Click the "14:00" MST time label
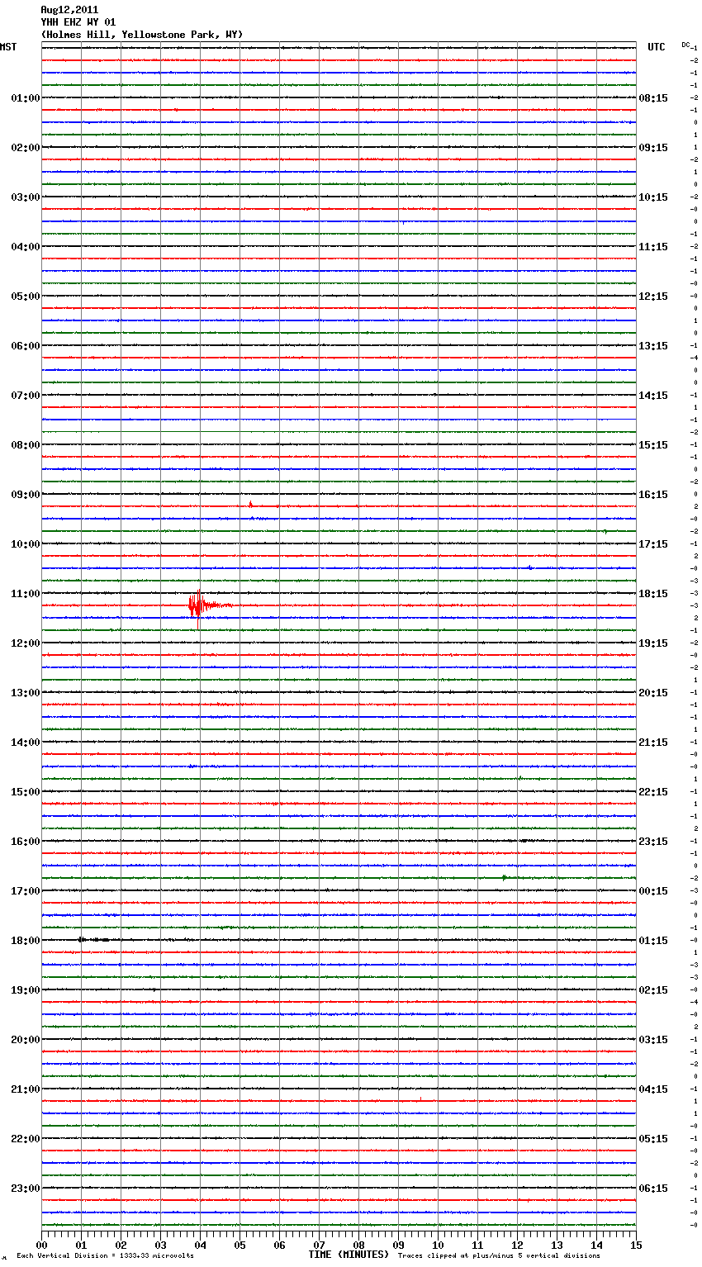Viewport: 702px width, 1267px height. coord(25,743)
